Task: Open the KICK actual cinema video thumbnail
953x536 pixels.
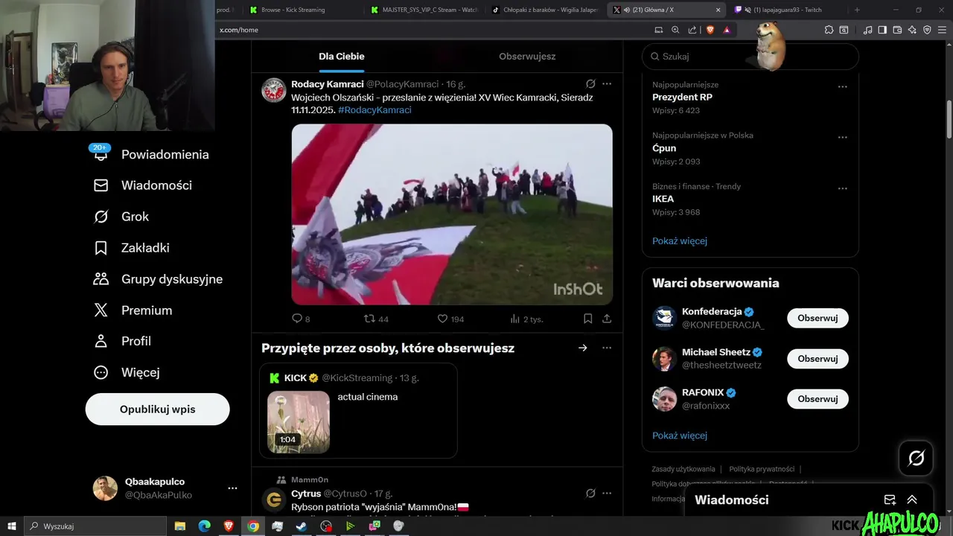Action: click(x=299, y=422)
